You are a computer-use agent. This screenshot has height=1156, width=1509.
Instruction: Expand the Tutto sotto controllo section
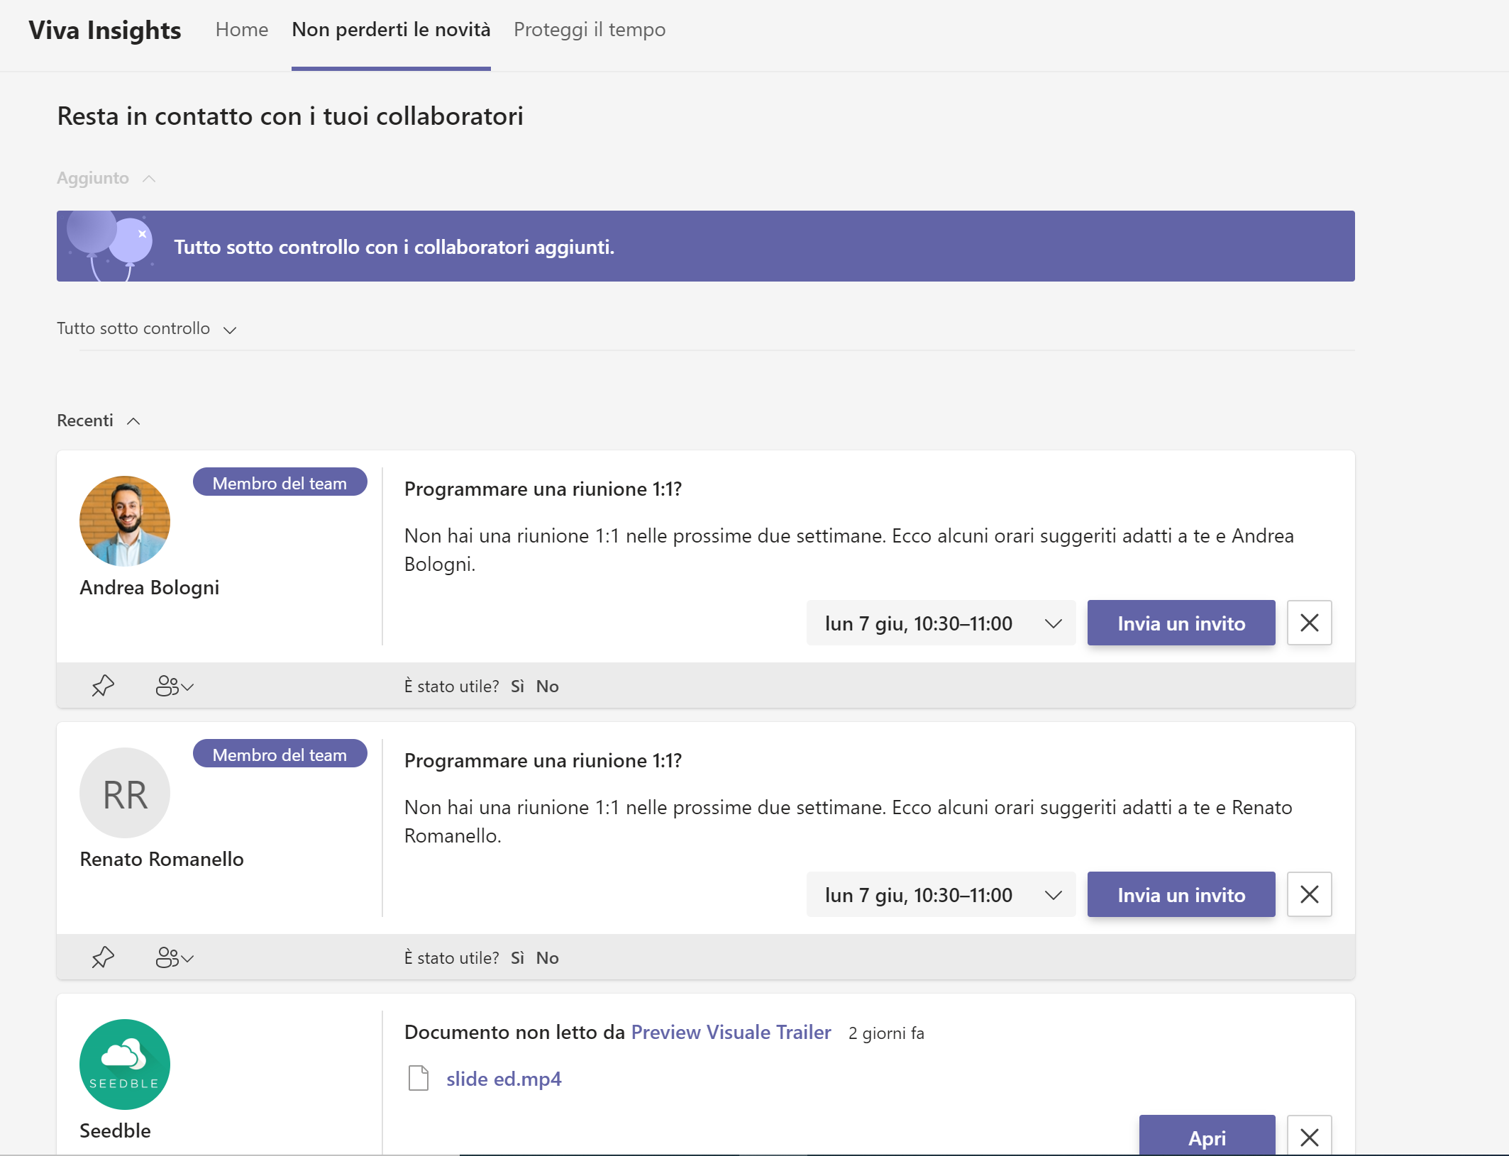(x=147, y=328)
